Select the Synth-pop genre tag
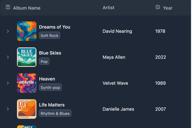 pyautogui.click(x=50, y=87)
